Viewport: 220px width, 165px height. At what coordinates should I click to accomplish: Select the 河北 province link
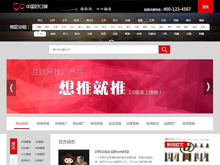pyautogui.click(x=40, y=20)
